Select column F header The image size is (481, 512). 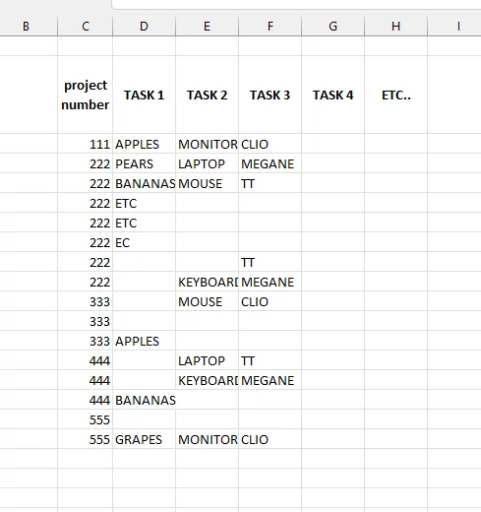270,27
